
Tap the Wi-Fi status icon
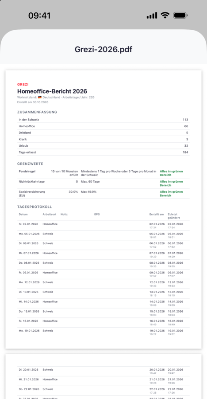165,16
